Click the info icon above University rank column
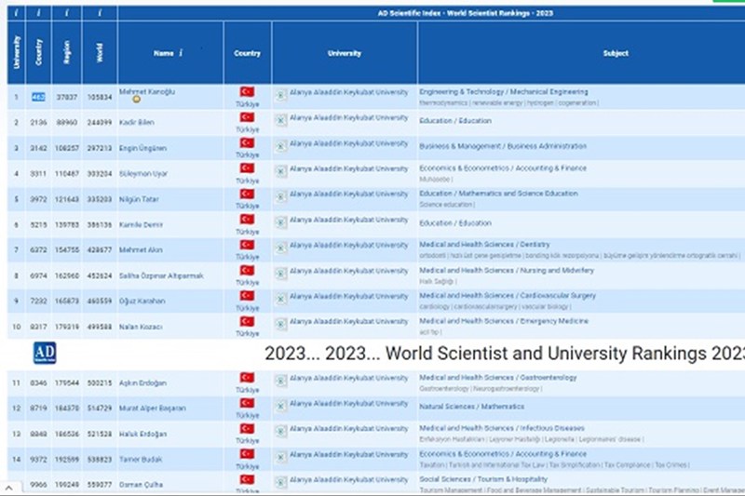The width and height of the screenshot is (745, 496). click(x=15, y=12)
